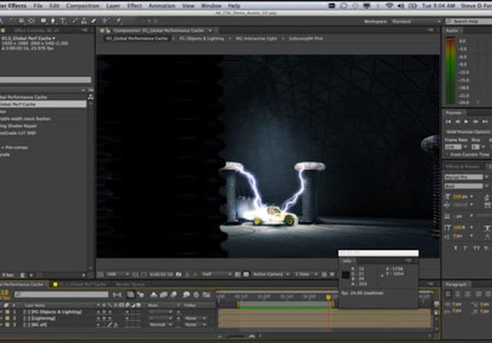
Task: Select the Pan Behind anchor point tool
Action: [31, 21]
